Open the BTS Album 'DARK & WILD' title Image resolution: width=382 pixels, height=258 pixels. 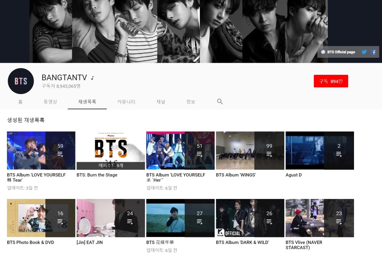pos(243,242)
